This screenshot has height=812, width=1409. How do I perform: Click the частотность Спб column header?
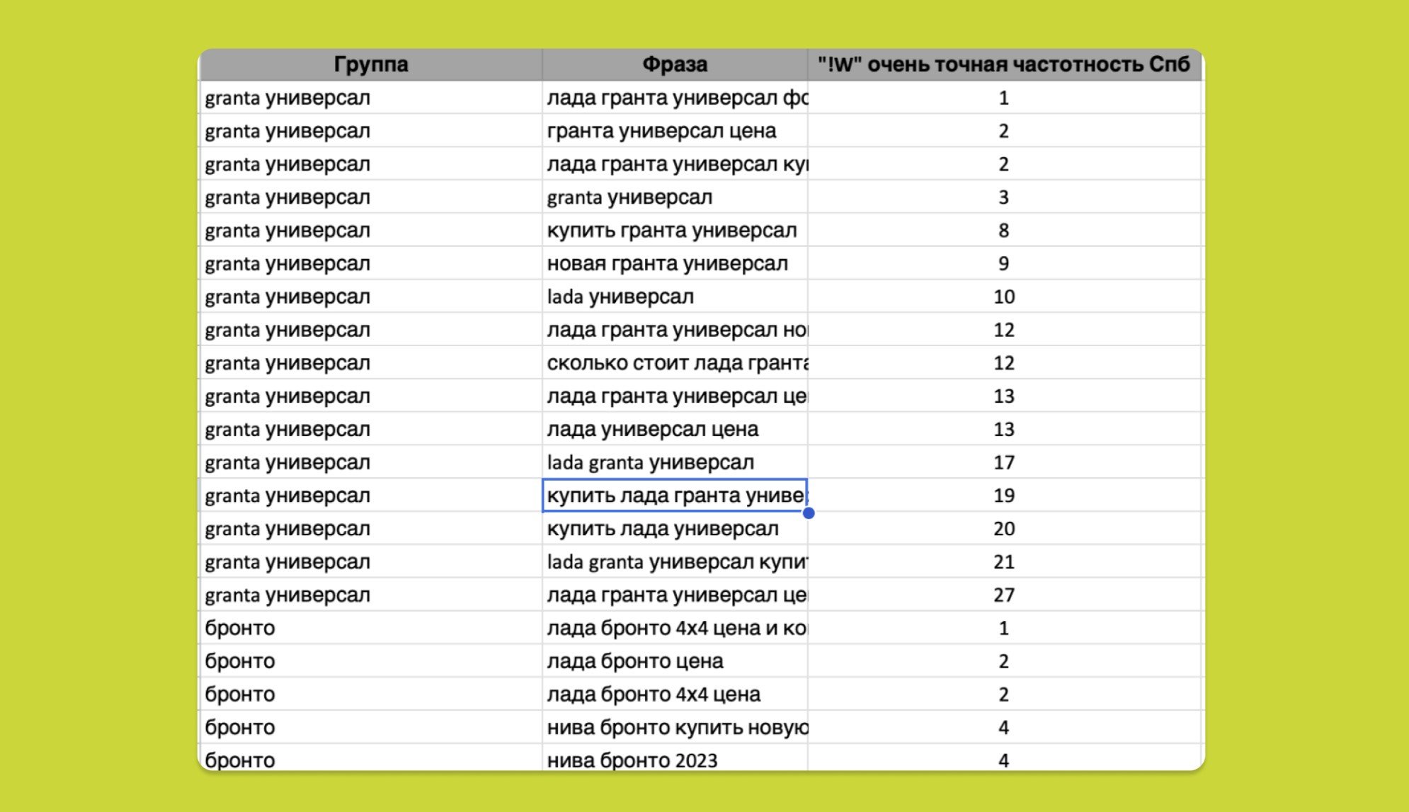pyautogui.click(x=1003, y=64)
